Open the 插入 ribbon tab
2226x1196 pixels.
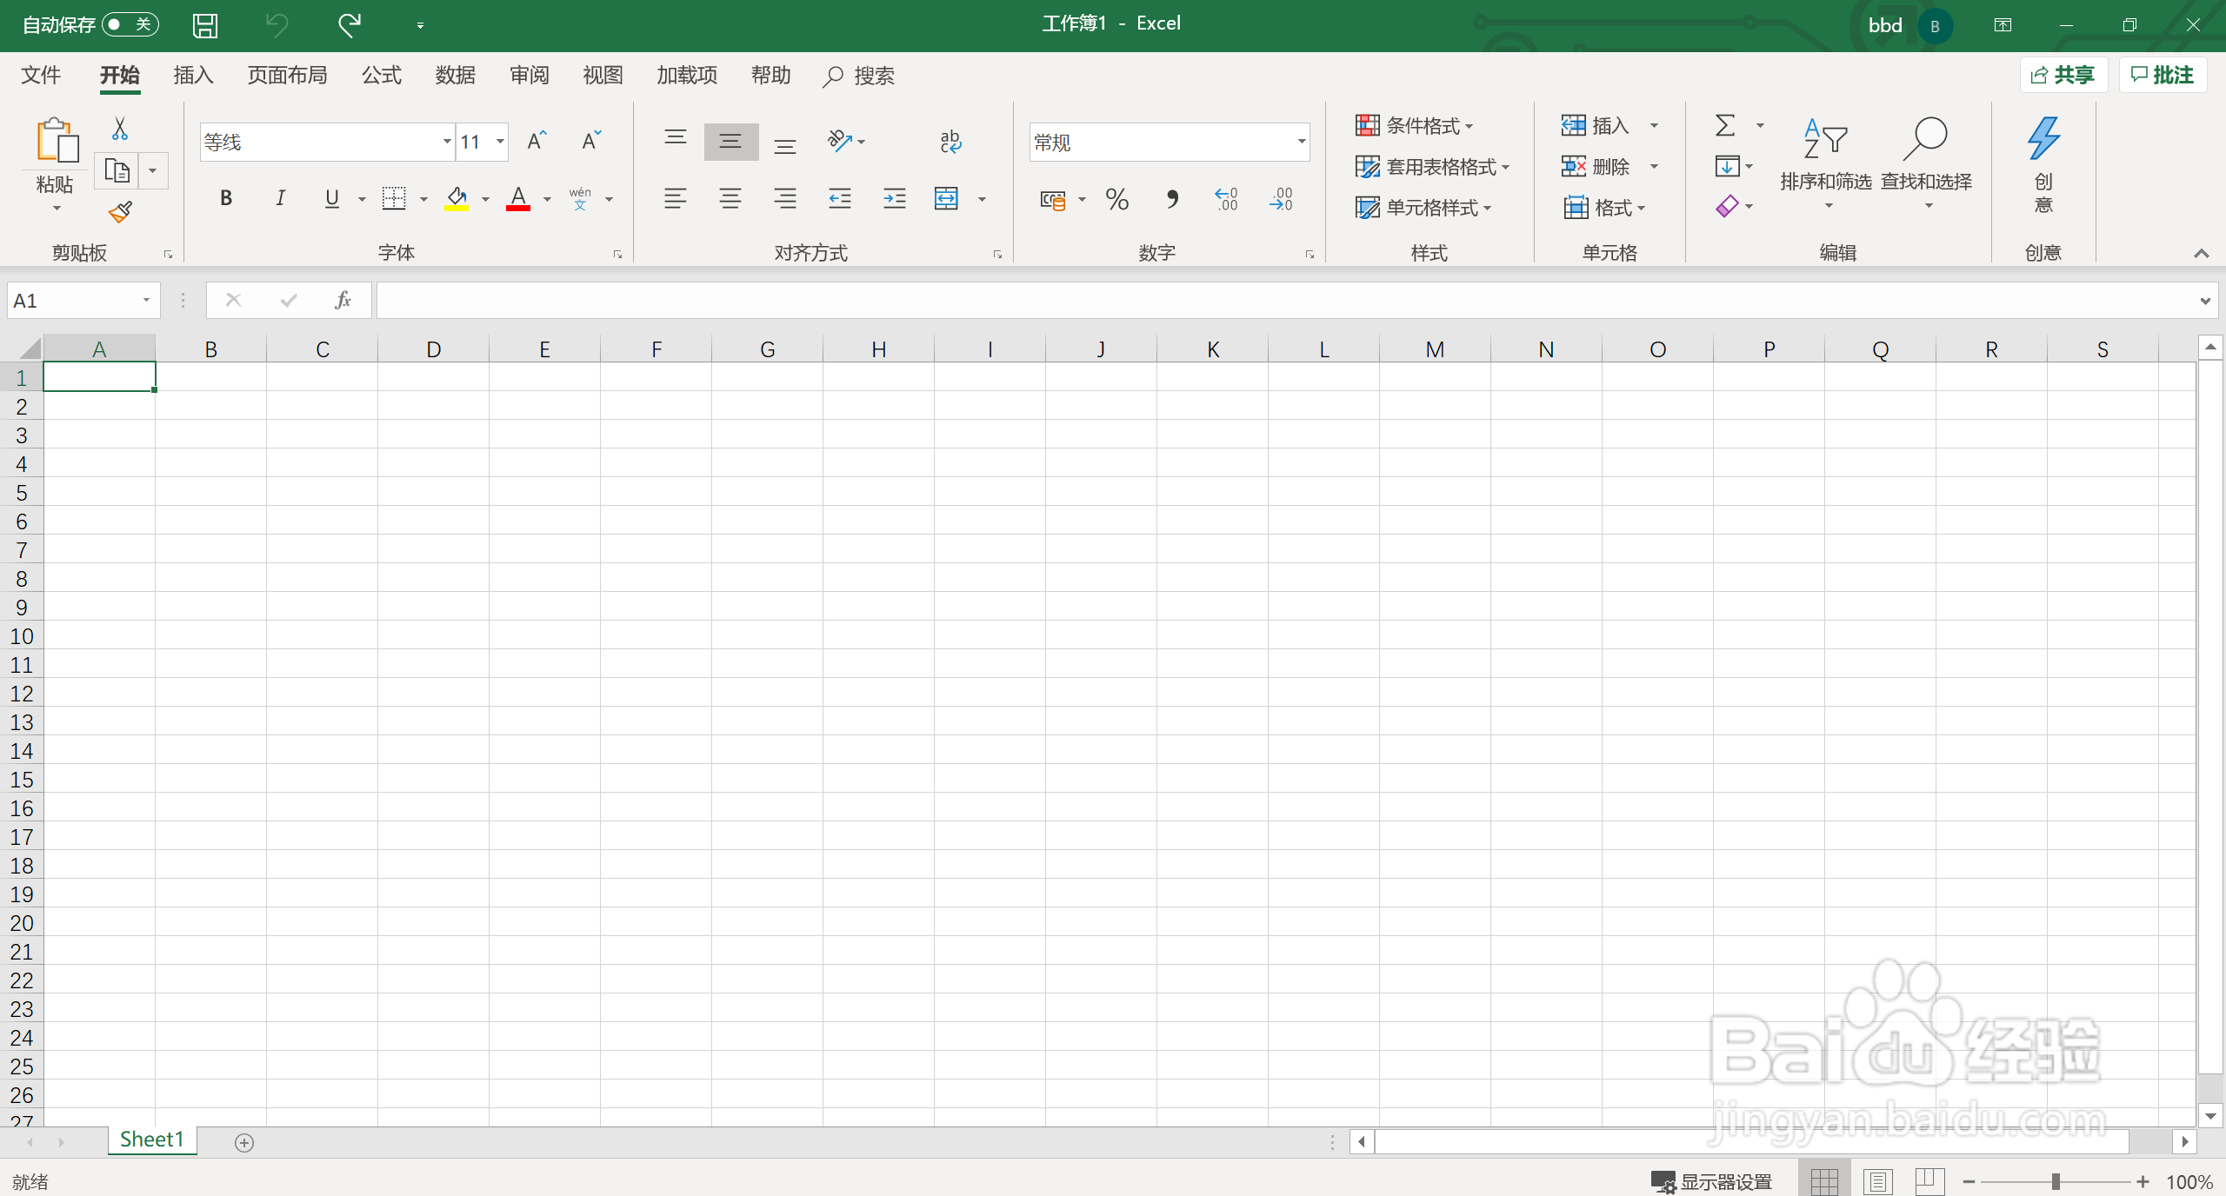(193, 76)
